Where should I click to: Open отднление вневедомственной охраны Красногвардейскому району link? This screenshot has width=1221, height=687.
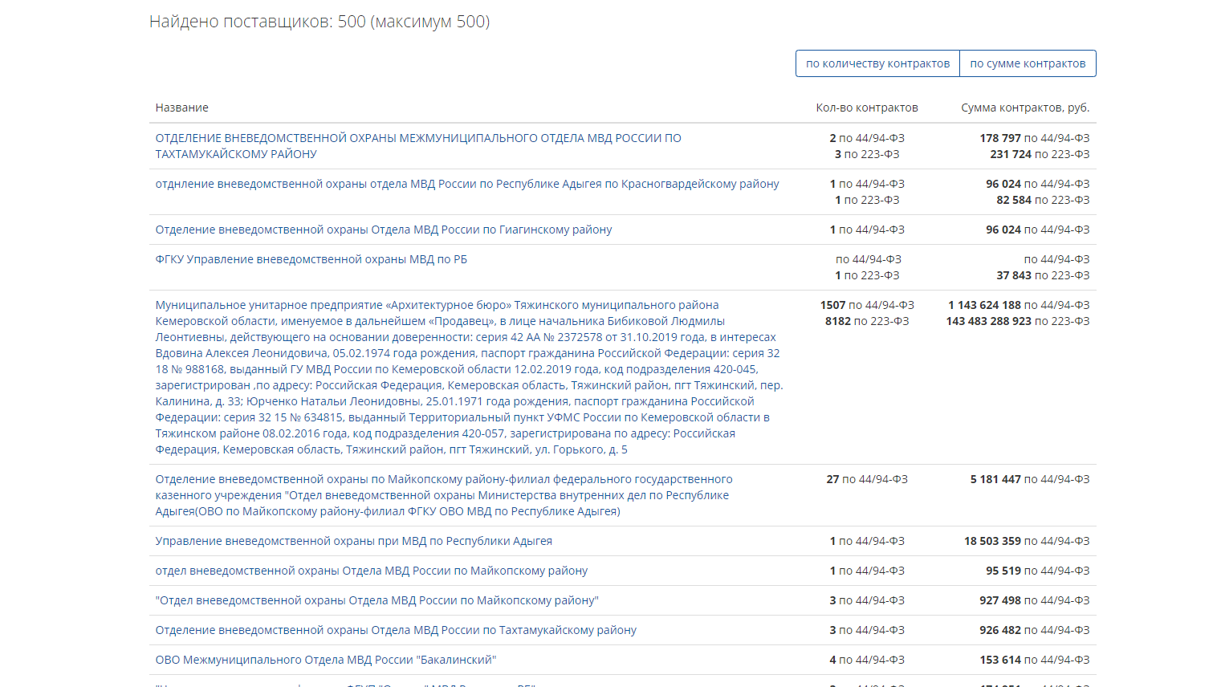pos(467,184)
